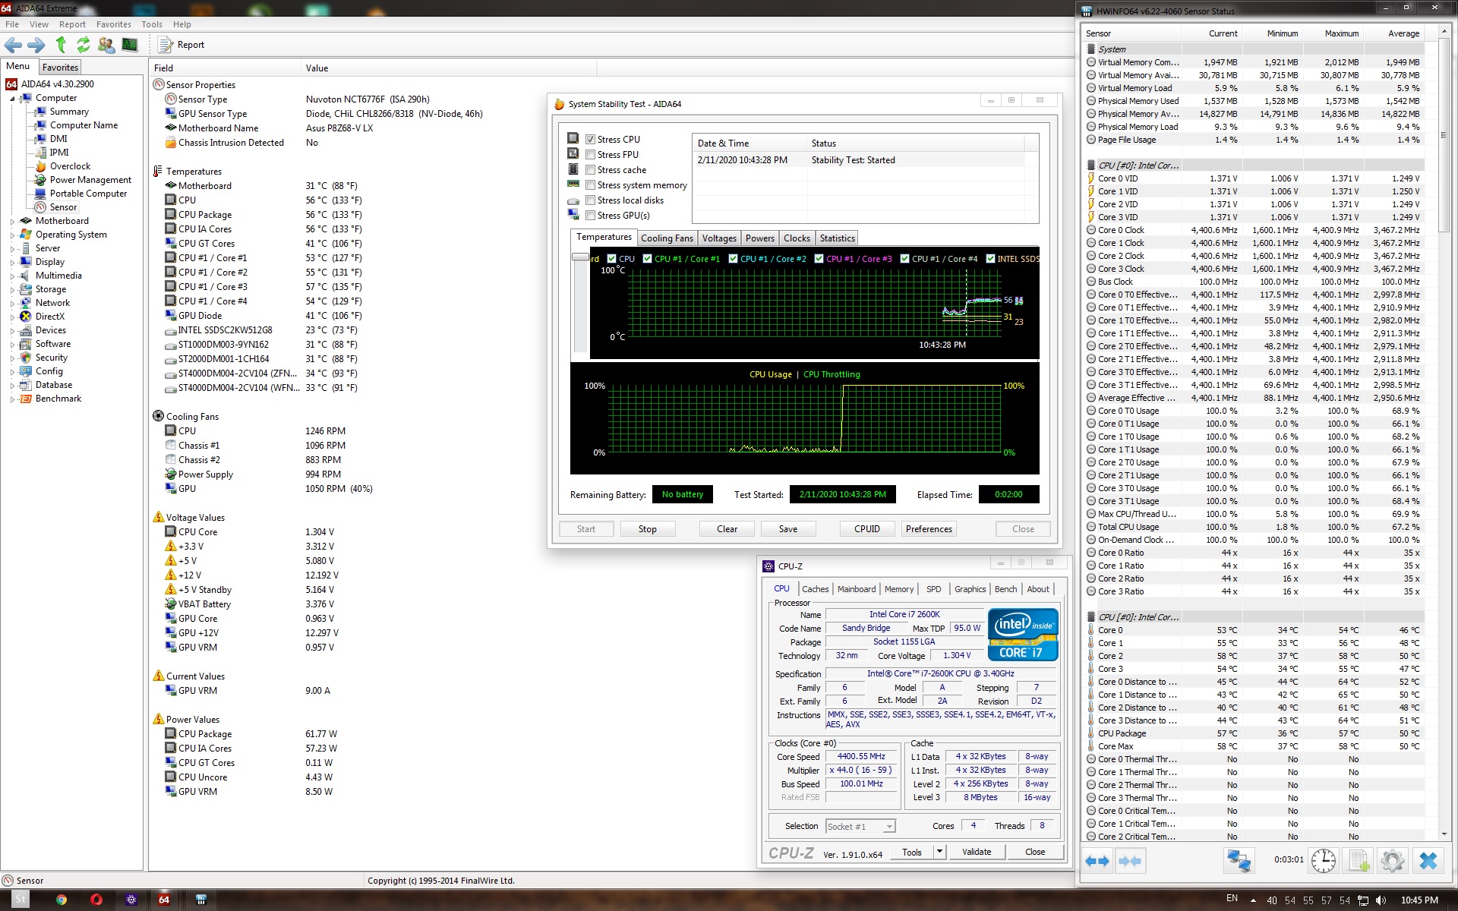Open the Manage Users icon in the toolbar
The height and width of the screenshot is (911, 1458).
106,45
